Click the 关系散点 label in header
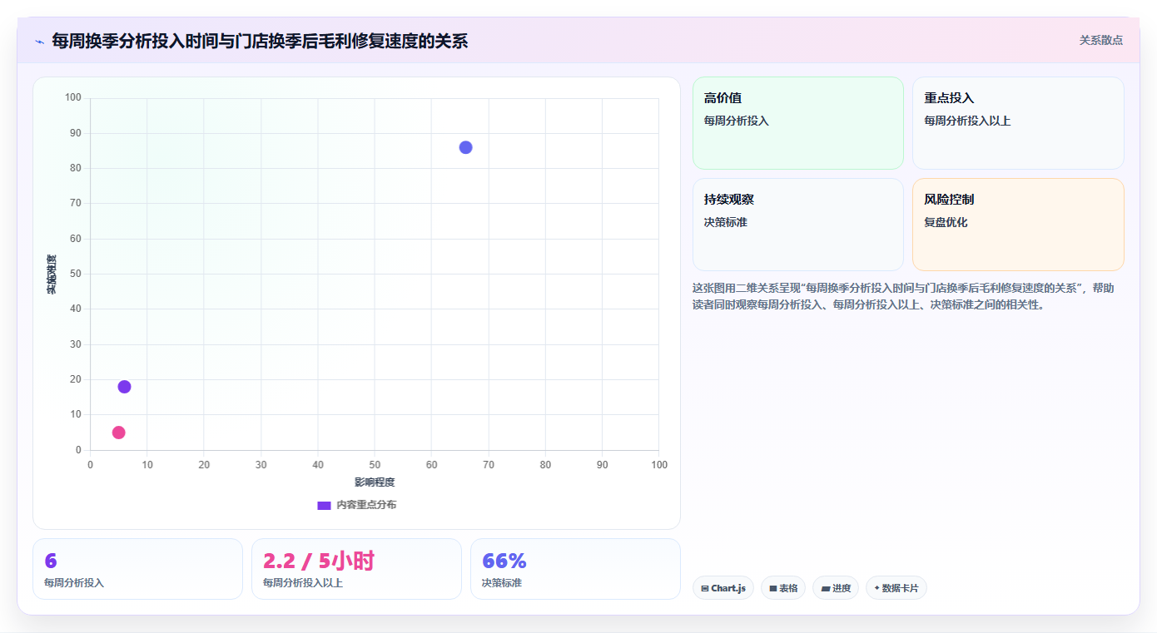This screenshot has height=633, width=1157. point(1100,40)
